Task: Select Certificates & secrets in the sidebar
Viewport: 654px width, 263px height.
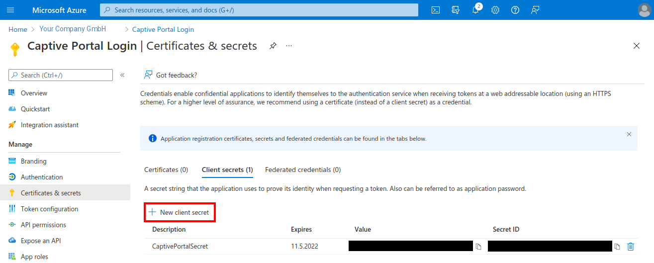Action: (65, 193)
